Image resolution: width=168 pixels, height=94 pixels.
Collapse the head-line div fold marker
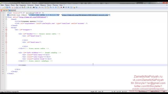6,36
